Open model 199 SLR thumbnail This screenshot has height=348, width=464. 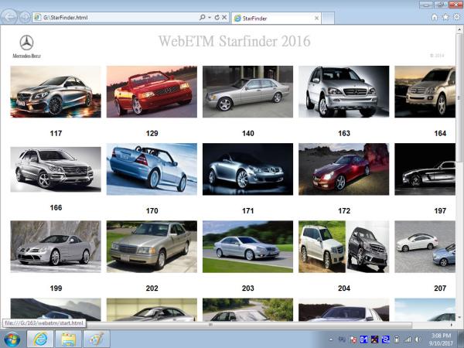[56, 247]
